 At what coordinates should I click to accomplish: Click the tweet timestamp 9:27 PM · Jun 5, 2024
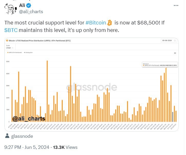pos(26,148)
